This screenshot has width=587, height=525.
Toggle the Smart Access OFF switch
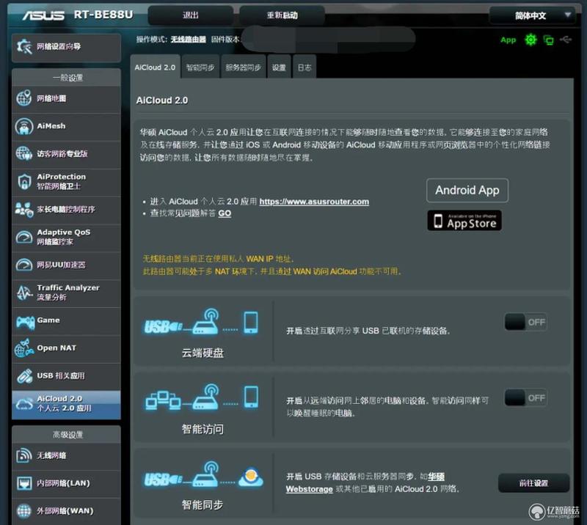coord(525,397)
